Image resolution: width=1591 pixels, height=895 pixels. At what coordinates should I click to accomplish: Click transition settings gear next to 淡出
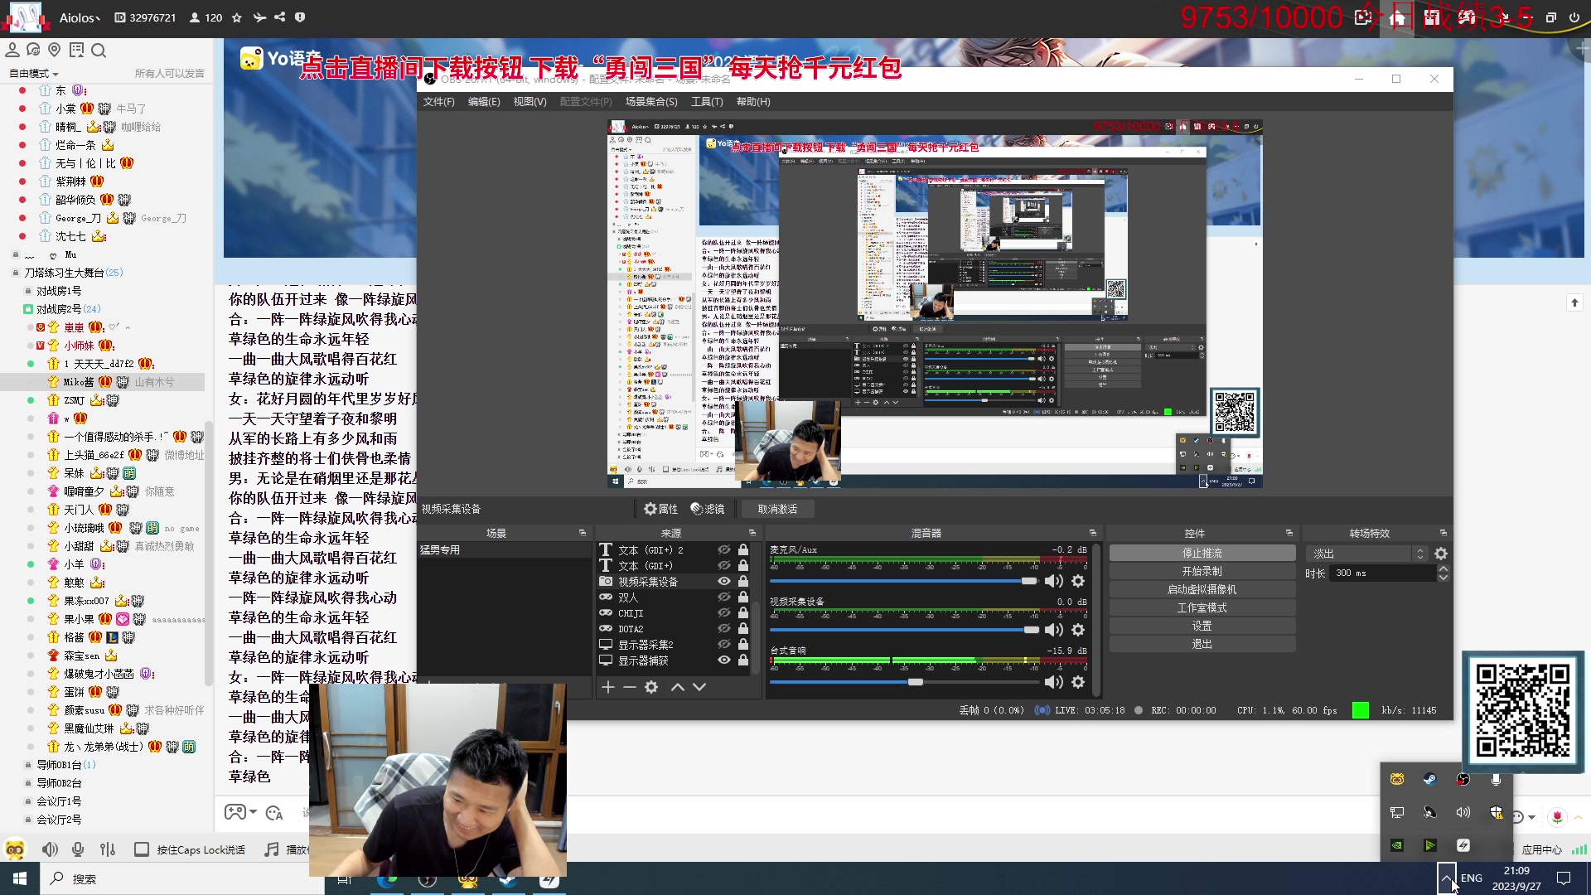point(1441,554)
